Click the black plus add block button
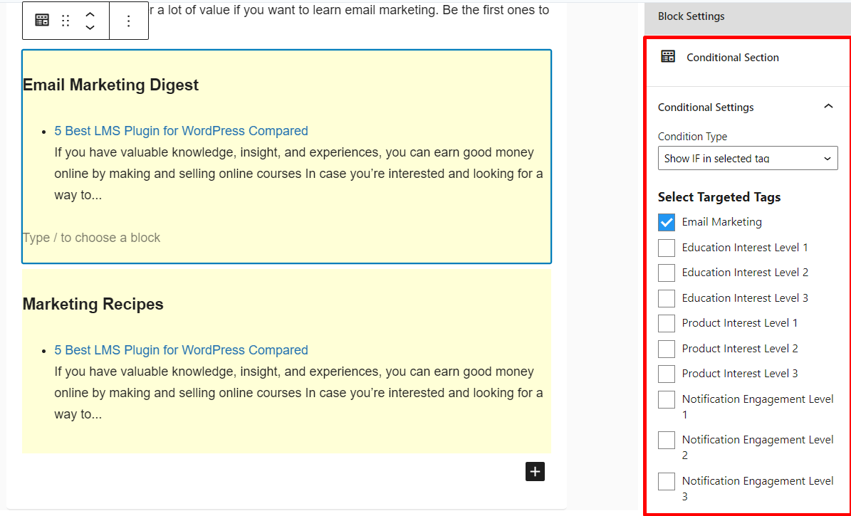Image resolution: width=851 pixels, height=516 pixels. (x=535, y=471)
